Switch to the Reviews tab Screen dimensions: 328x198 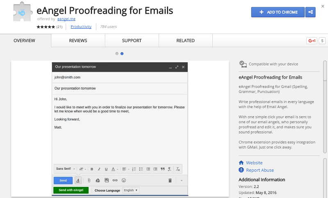pos(78,40)
